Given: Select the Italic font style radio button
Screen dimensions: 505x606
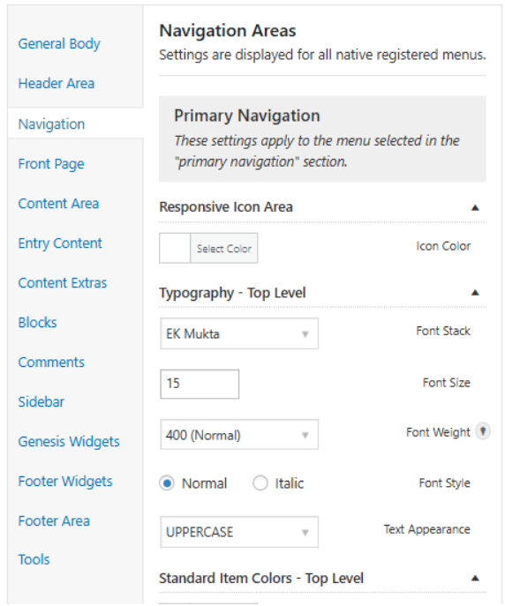Looking at the screenshot, I should click(260, 483).
